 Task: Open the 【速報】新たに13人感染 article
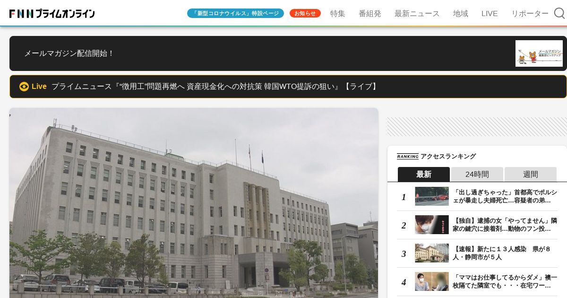click(x=502, y=253)
